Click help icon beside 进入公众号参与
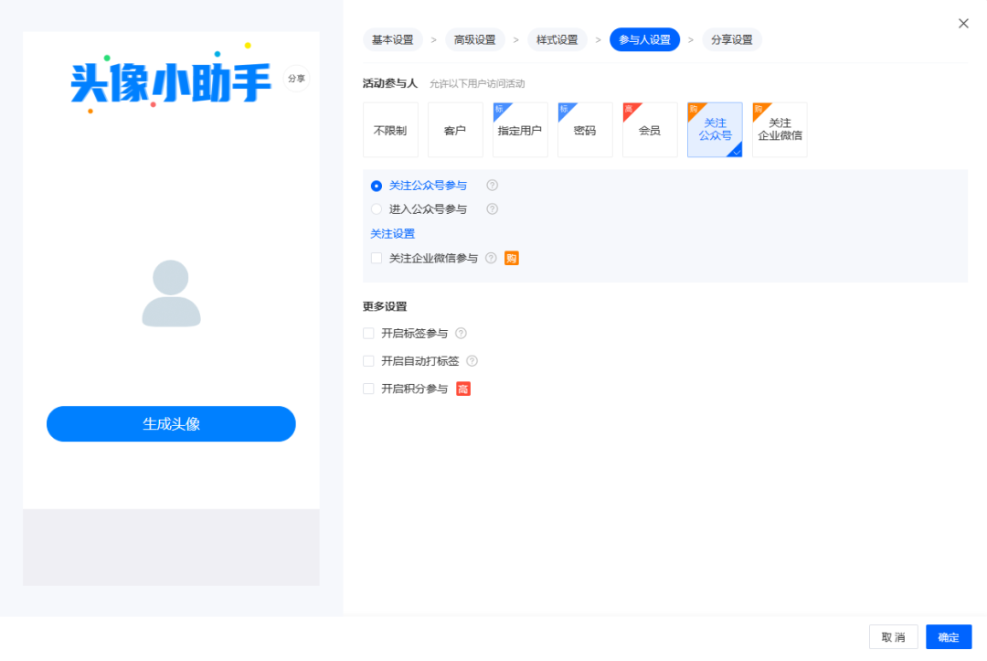This screenshot has height=661, width=987. 493,209
